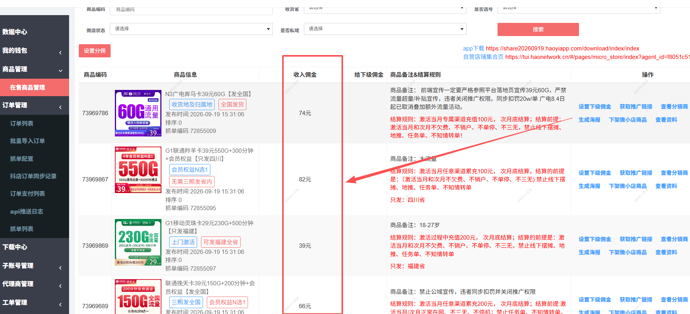The height and width of the screenshot is (314, 690).
Task: Open the 230G 移动灵珠卡 product thumbnail
Action: [x=138, y=242]
